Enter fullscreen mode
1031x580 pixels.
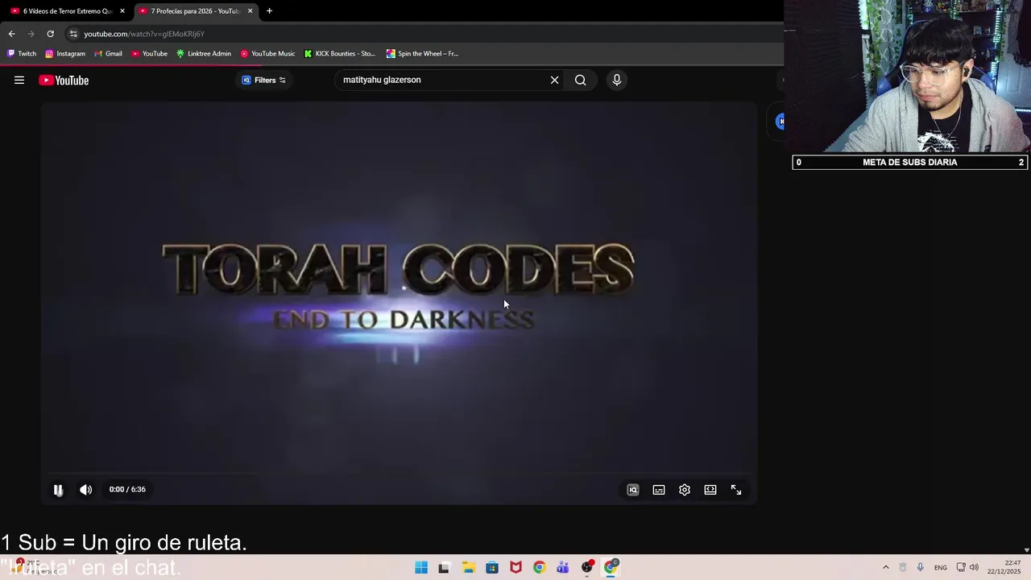point(736,490)
